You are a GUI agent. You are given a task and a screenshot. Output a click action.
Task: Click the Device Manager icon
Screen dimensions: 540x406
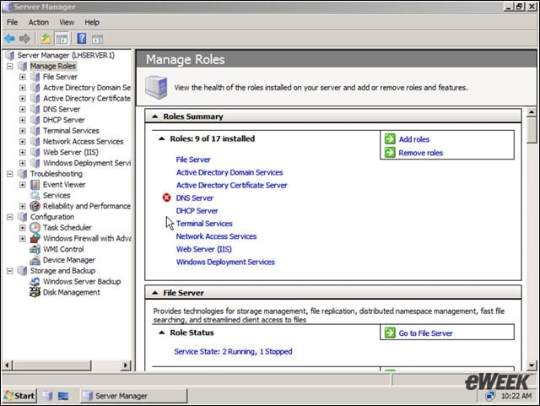point(35,260)
